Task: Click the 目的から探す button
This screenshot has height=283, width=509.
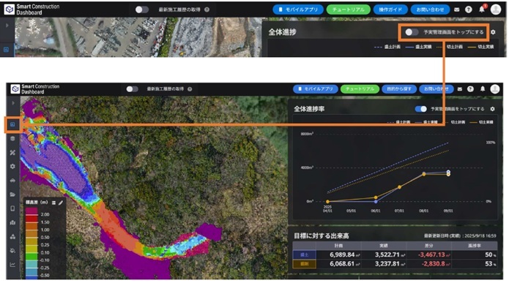Action: click(399, 88)
